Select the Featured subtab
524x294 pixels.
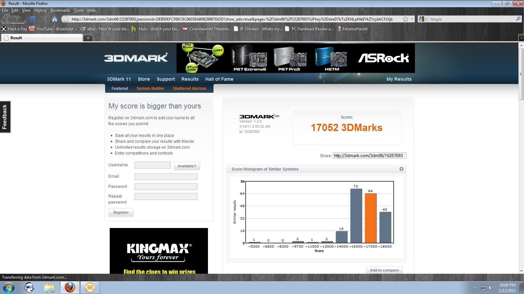coord(120,89)
